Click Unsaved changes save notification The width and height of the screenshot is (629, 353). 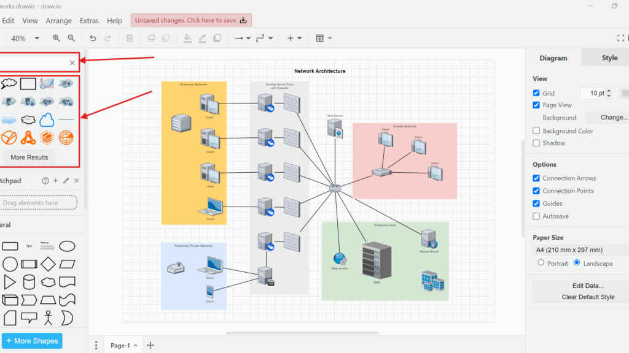pyautogui.click(x=191, y=20)
